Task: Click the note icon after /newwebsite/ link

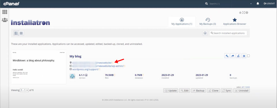Action: tap(113, 63)
